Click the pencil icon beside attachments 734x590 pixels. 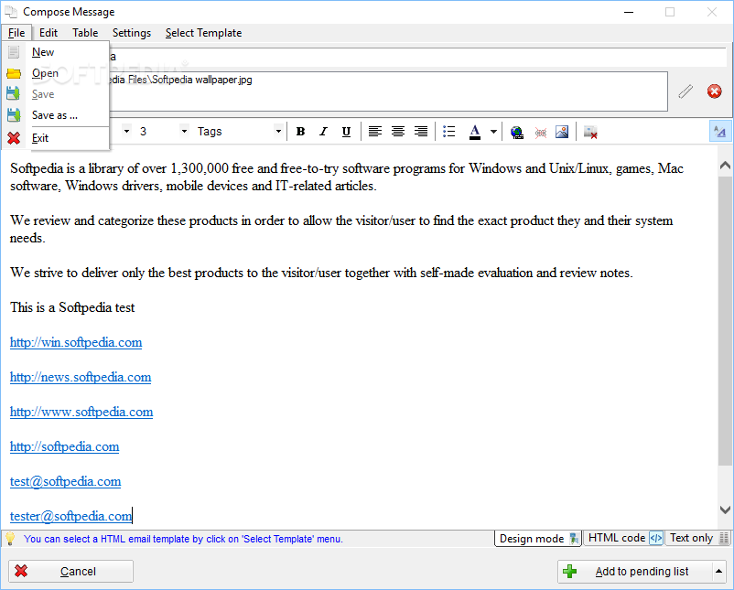pyautogui.click(x=685, y=91)
